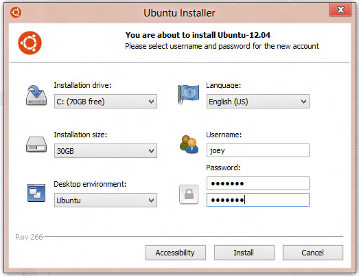Click the users icon beside Username

pyautogui.click(x=189, y=144)
